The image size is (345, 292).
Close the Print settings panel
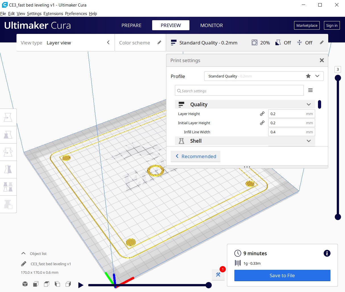coord(322,60)
